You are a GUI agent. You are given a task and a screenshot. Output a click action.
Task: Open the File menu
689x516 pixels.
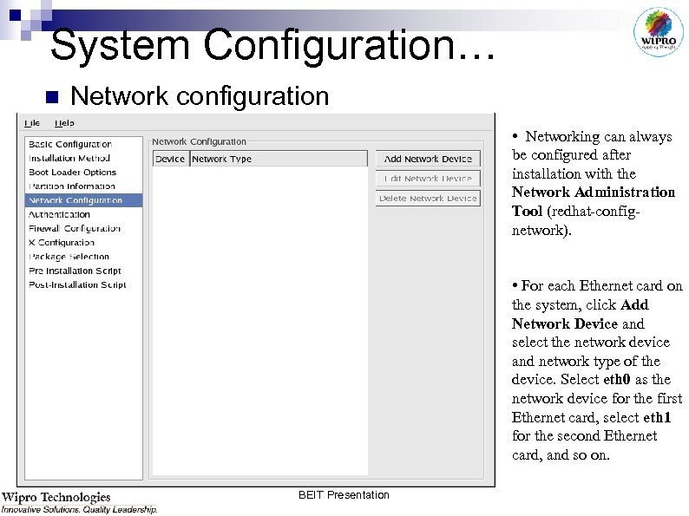[32, 123]
